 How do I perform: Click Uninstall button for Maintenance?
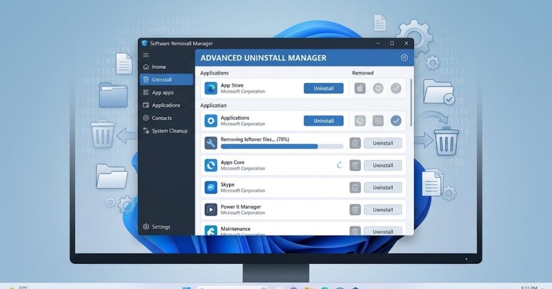click(383, 231)
